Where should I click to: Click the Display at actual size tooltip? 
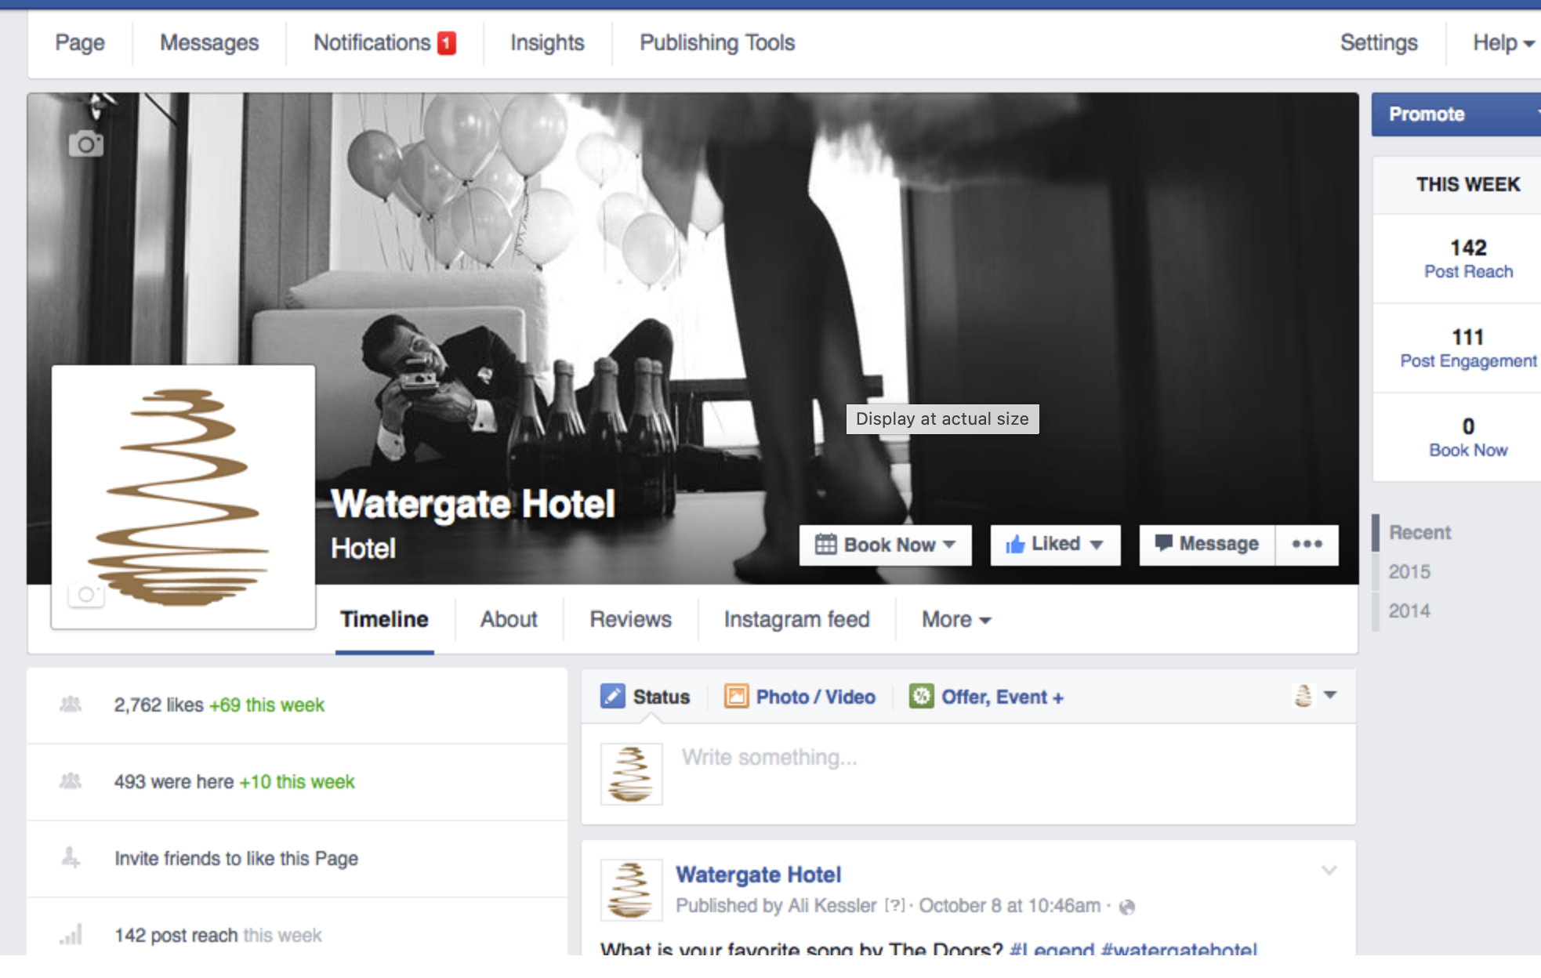(942, 419)
